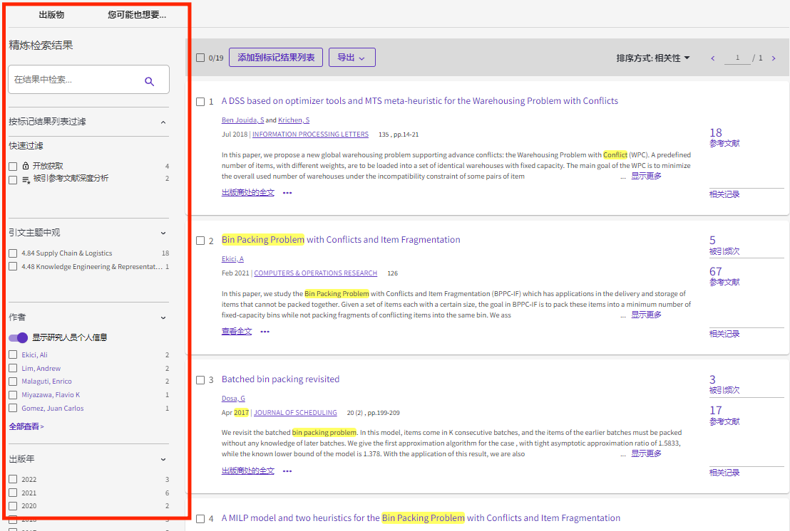Switch to the 出版物 tab
Viewport: 790px width, 531px height.
coord(51,14)
